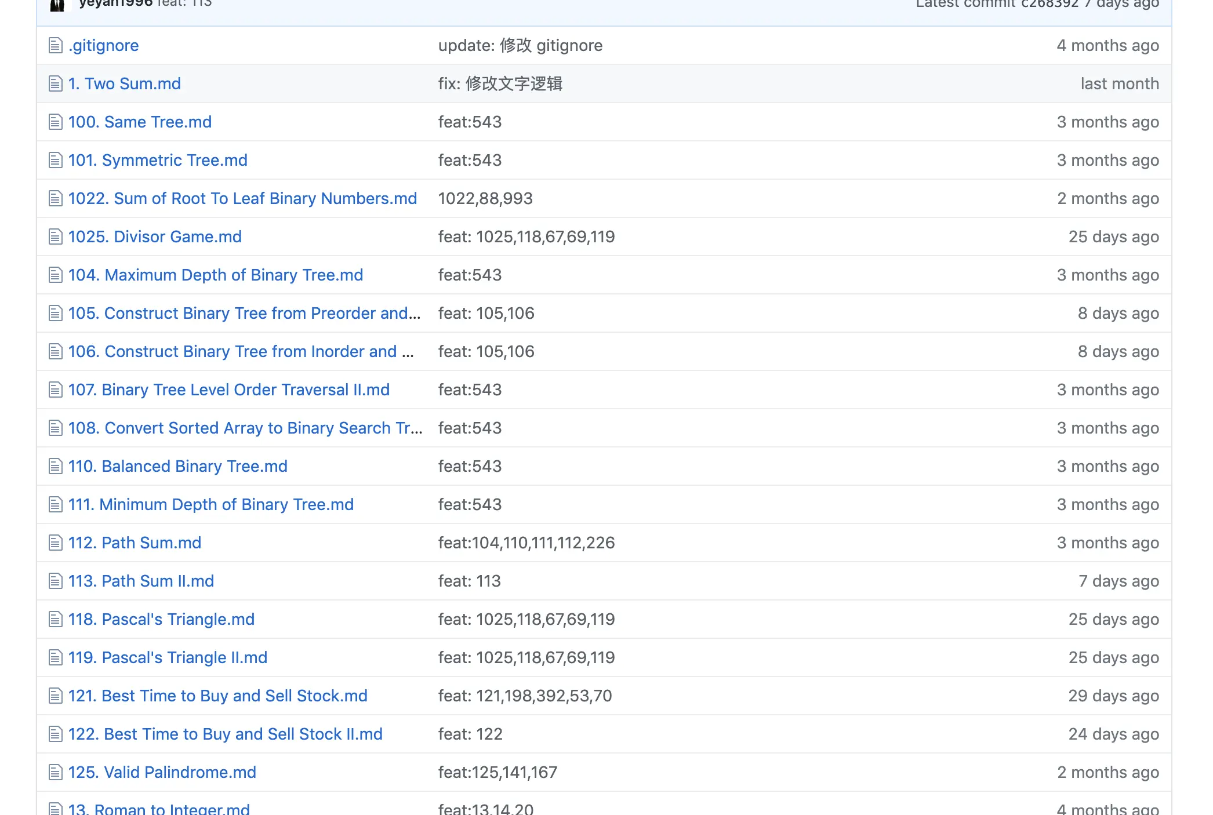
Task: Open 1022. Sum of Root To Leaf file
Action: pos(242,198)
